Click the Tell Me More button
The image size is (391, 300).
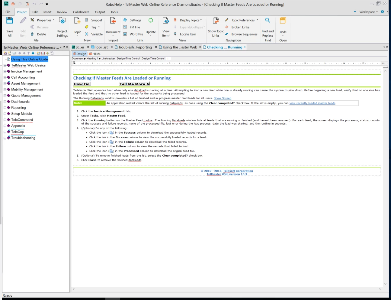click(x=134, y=84)
